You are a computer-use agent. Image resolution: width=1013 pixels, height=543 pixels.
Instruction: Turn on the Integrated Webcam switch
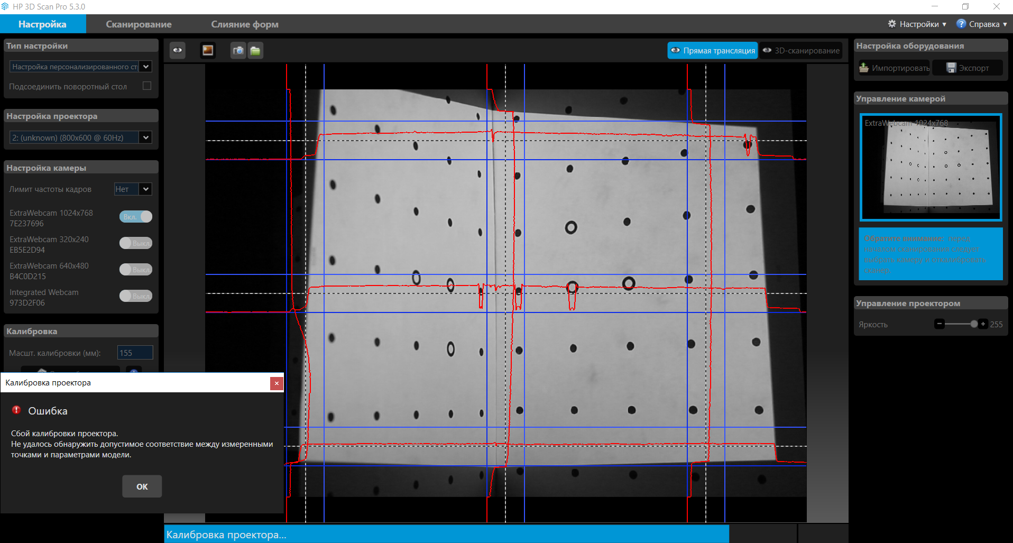(136, 296)
